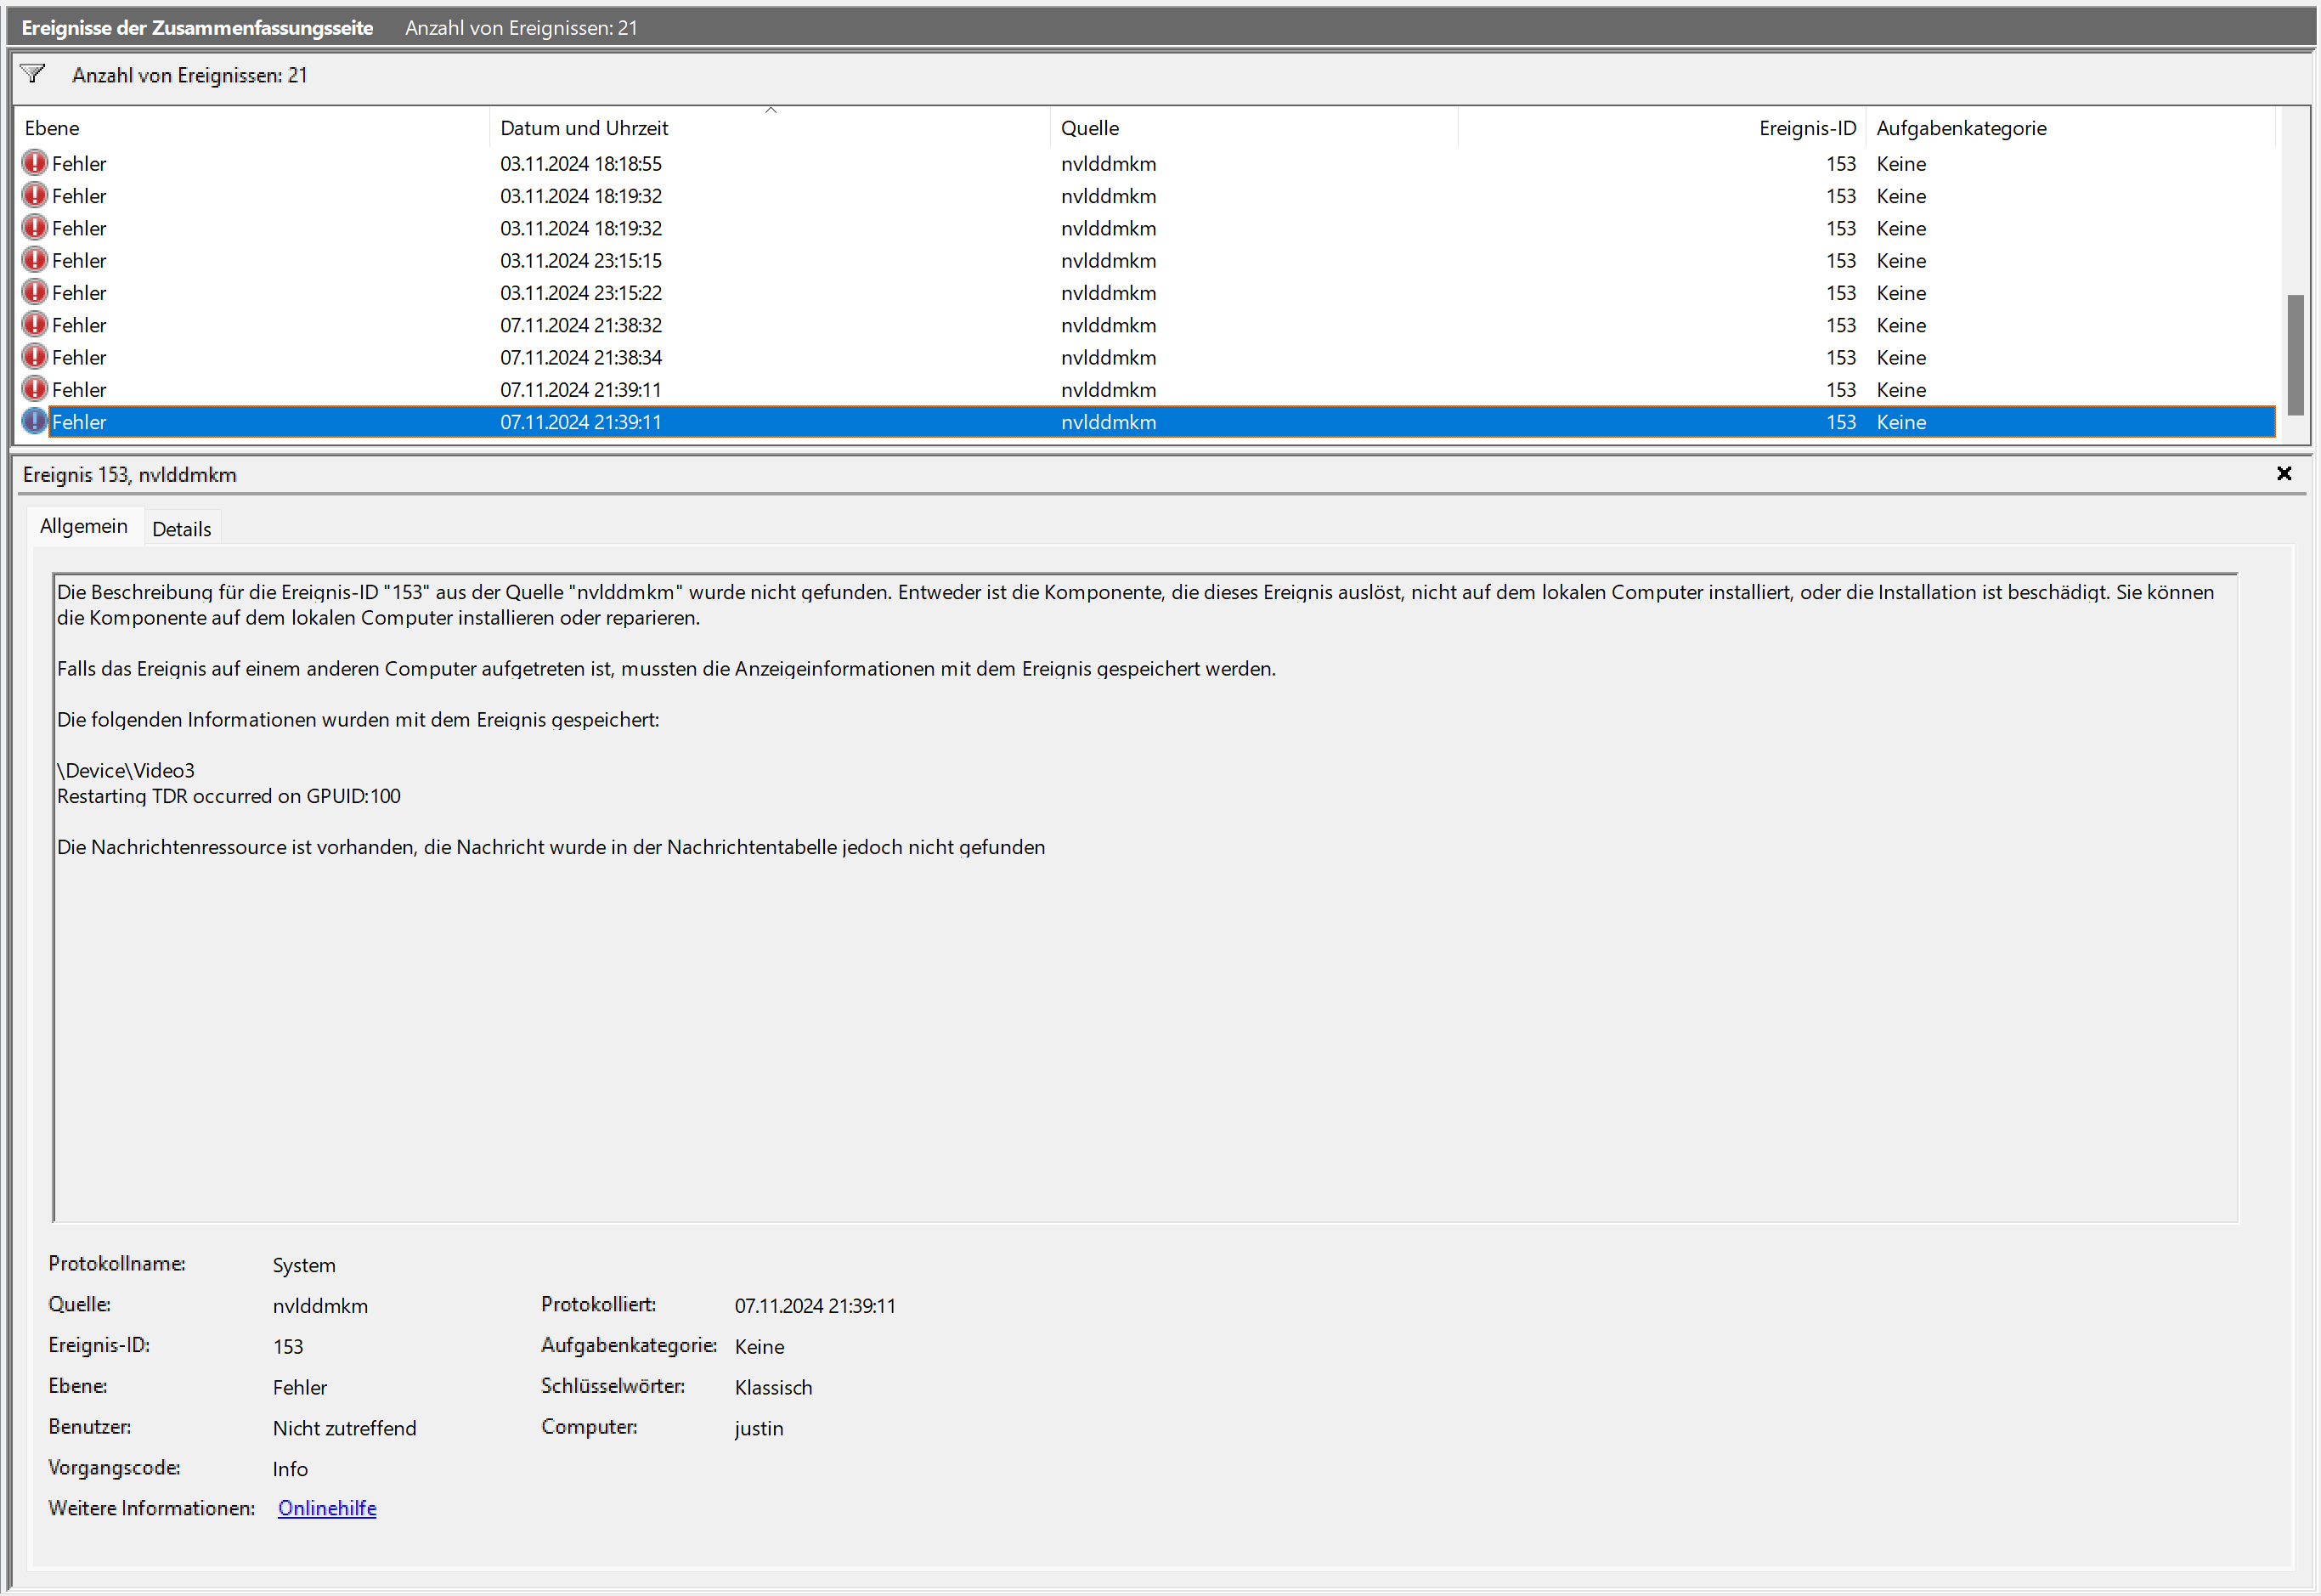Click error icon of selected 21:39:11 row
This screenshot has height=1596, width=2321.
(35, 422)
